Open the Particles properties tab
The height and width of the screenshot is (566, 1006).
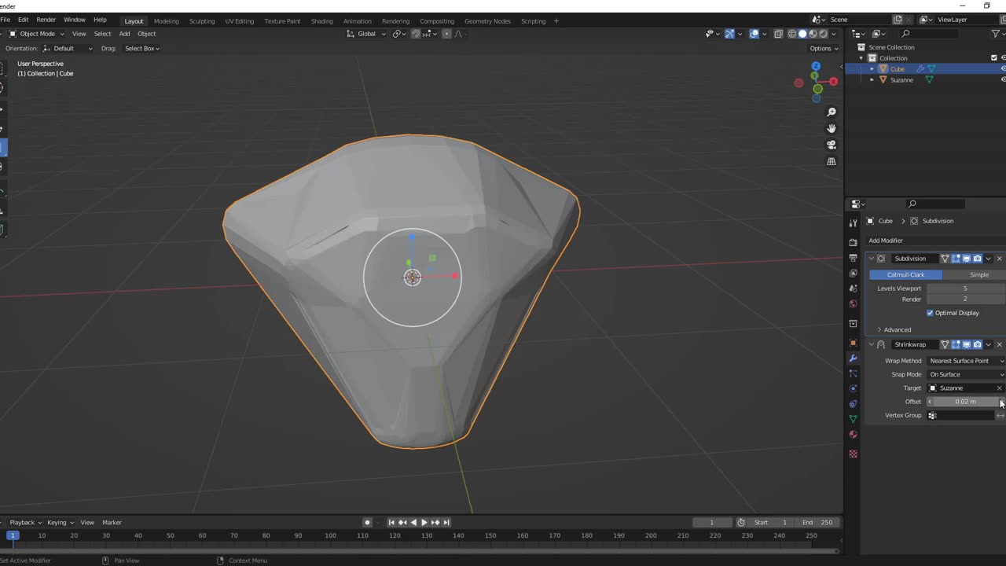(x=854, y=373)
